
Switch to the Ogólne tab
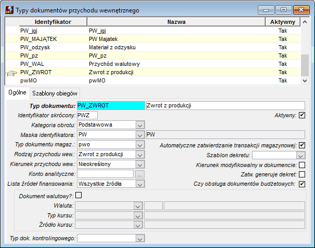[x=18, y=93]
